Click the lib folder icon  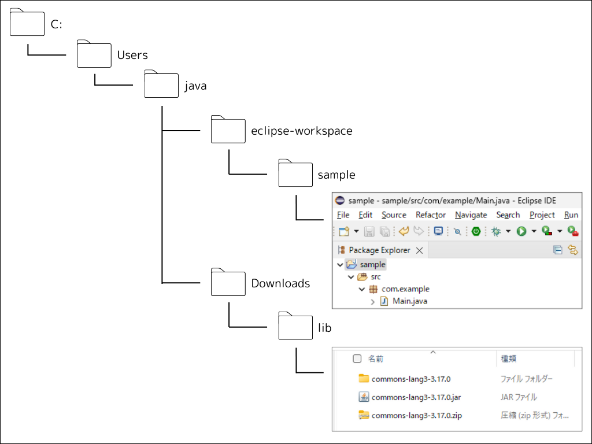coord(295,326)
